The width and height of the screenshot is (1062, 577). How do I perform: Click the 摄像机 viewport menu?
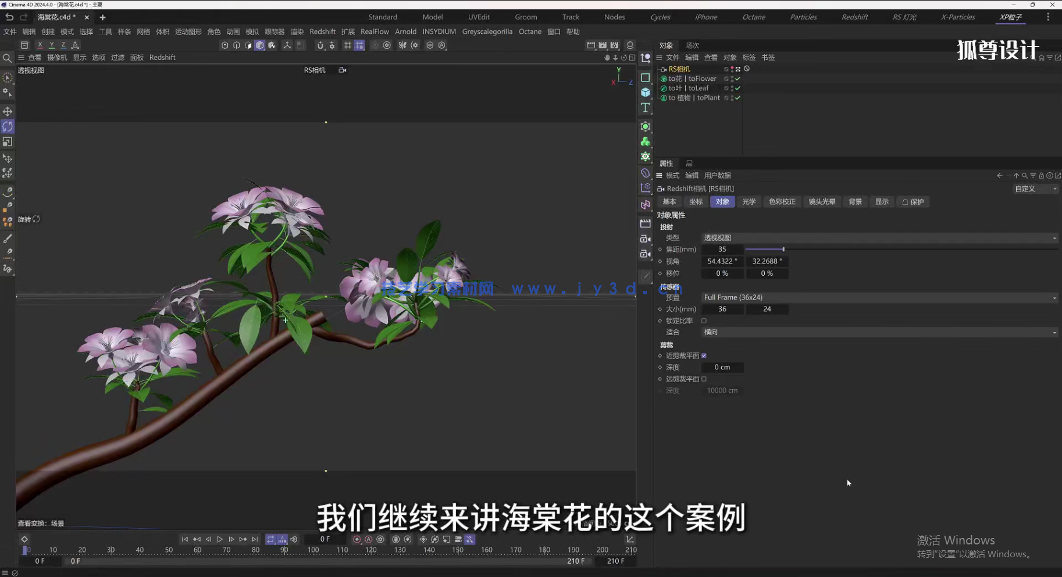click(x=56, y=57)
